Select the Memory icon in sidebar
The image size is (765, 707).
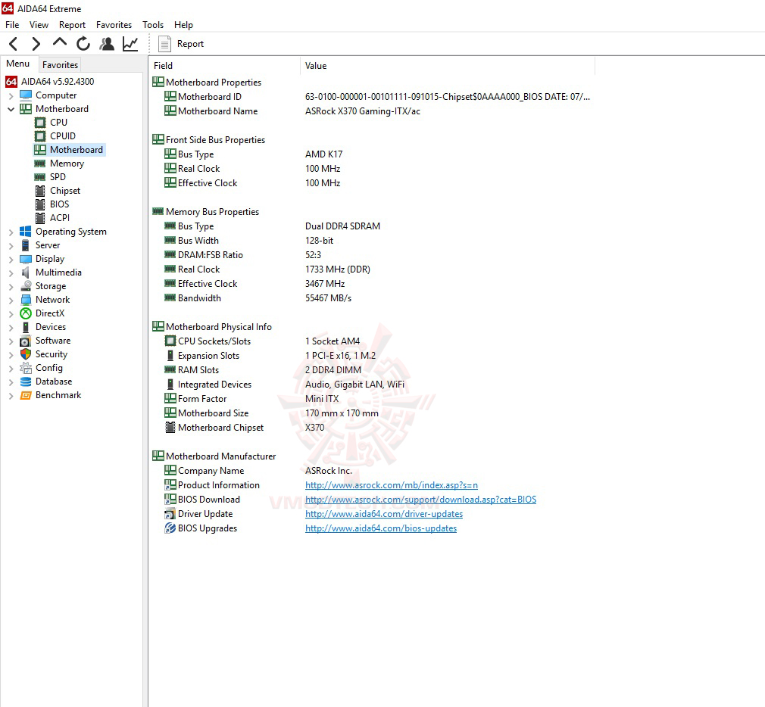pos(40,164)
